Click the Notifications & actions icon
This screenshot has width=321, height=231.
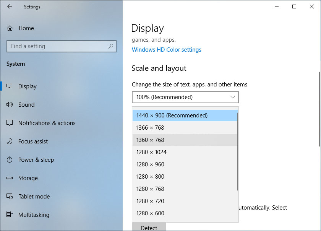[x=10, y=123]
